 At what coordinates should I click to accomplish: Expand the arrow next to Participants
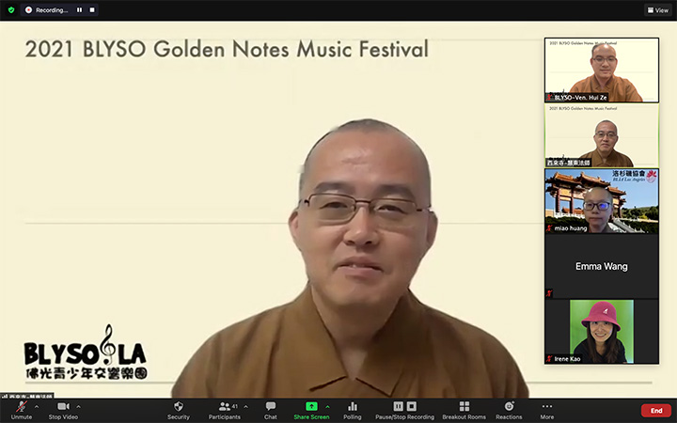245,407
